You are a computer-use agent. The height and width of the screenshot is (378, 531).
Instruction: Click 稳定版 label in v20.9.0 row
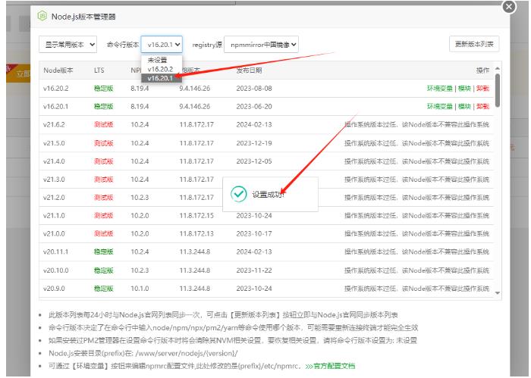pos(103,289)
